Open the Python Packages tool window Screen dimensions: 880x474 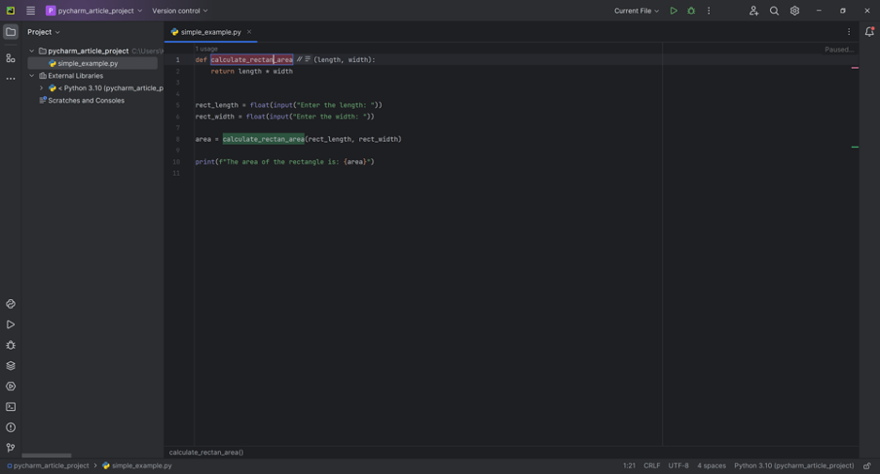point(10,304)
